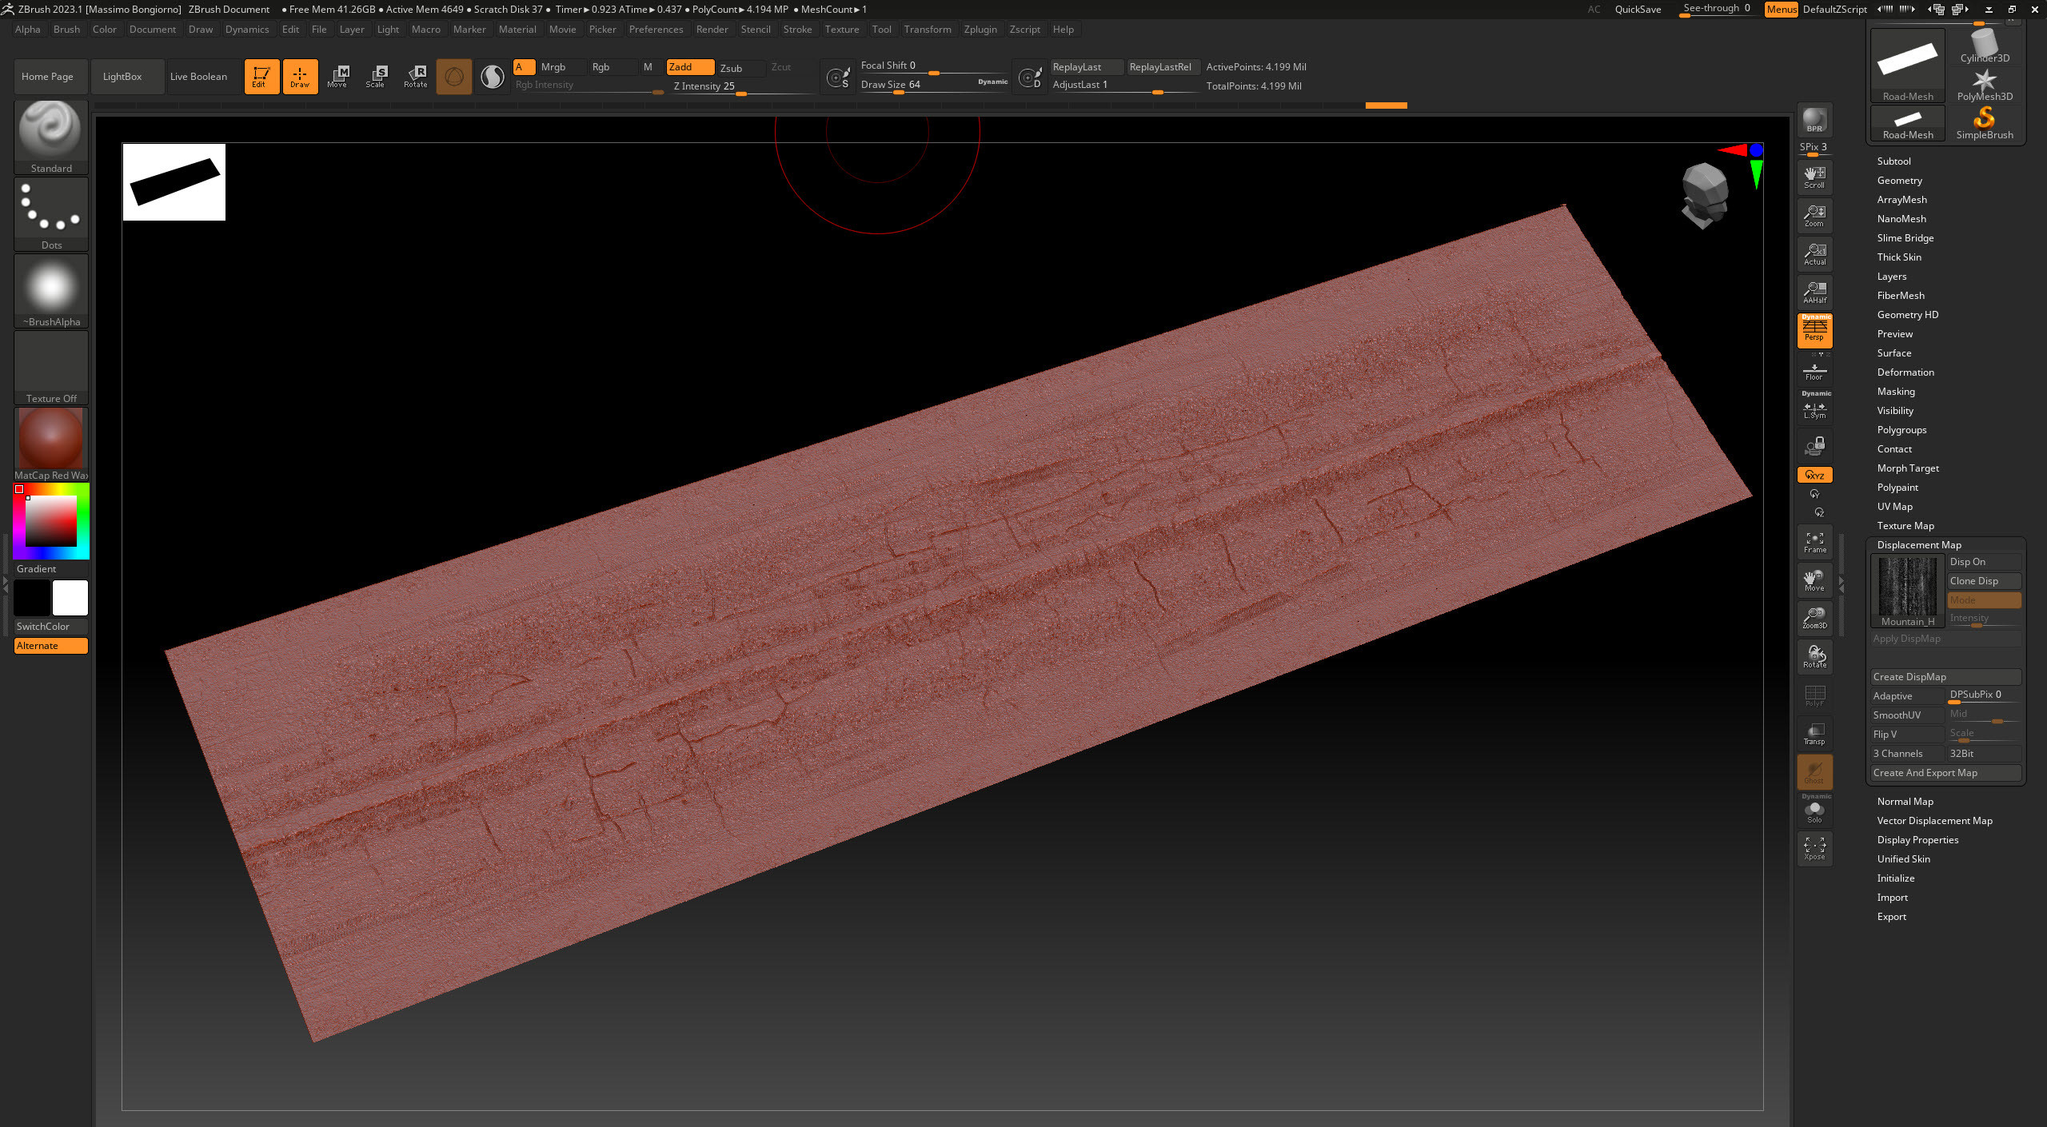Image resolution: width=2047 pixels, height=1127 pixels.
Task: Open the Stroke menu
Action: click(x=797, y=30)
